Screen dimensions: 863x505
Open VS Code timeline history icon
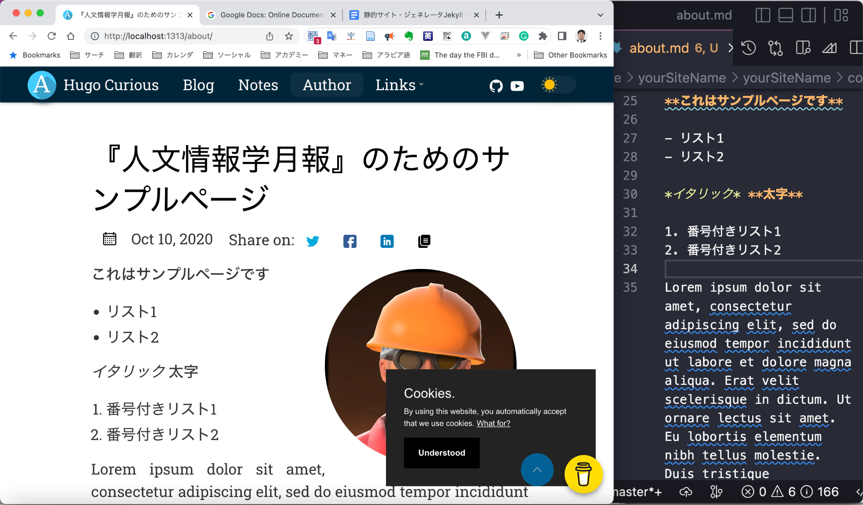(x=749, y=48)
